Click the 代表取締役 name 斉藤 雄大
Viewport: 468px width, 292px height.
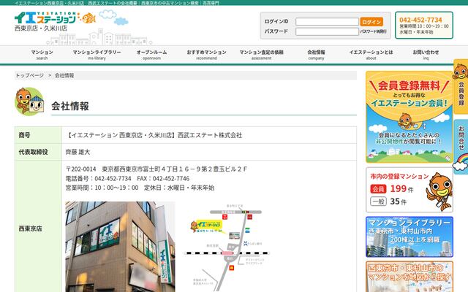click(x=78, y=152)
